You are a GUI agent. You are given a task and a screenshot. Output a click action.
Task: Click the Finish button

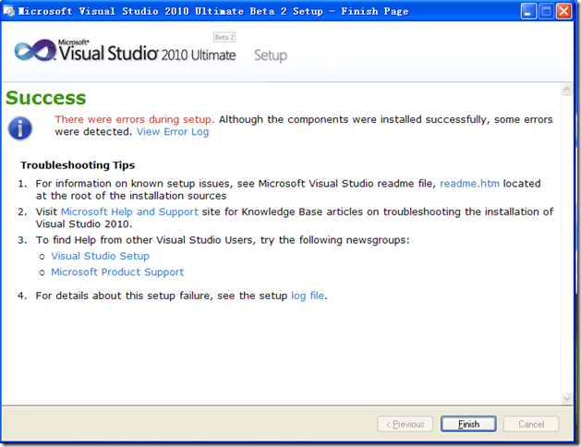click(468, 424)
